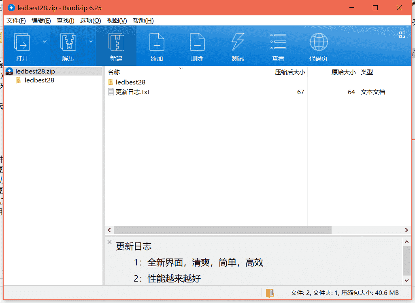The height and width of the screenshot is (303, 415).
Task: Click the Code page (代码页) globe icon
Action: pyautogui.click(x=319, y=42)
